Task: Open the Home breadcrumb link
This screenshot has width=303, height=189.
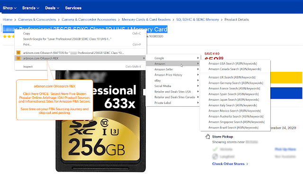Action: pyautogui.click(x=8, y=19)
